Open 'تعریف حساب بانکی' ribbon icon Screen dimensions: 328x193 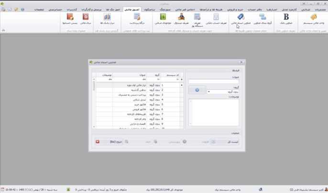click(x=216, y=19)
